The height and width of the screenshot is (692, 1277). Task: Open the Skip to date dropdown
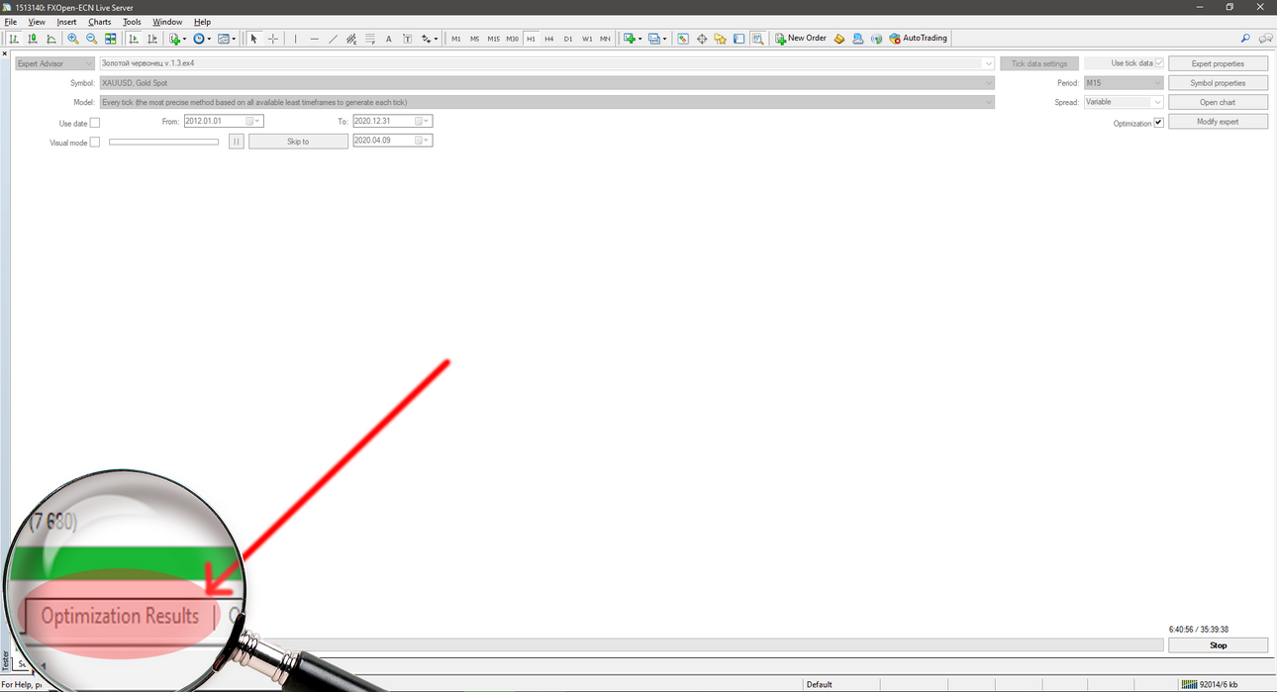[x=423, y=141]
